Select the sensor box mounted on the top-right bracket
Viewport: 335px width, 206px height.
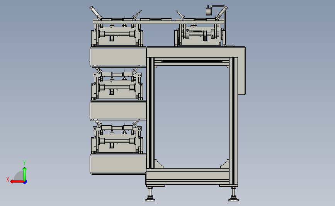click(x=209, y=11)
